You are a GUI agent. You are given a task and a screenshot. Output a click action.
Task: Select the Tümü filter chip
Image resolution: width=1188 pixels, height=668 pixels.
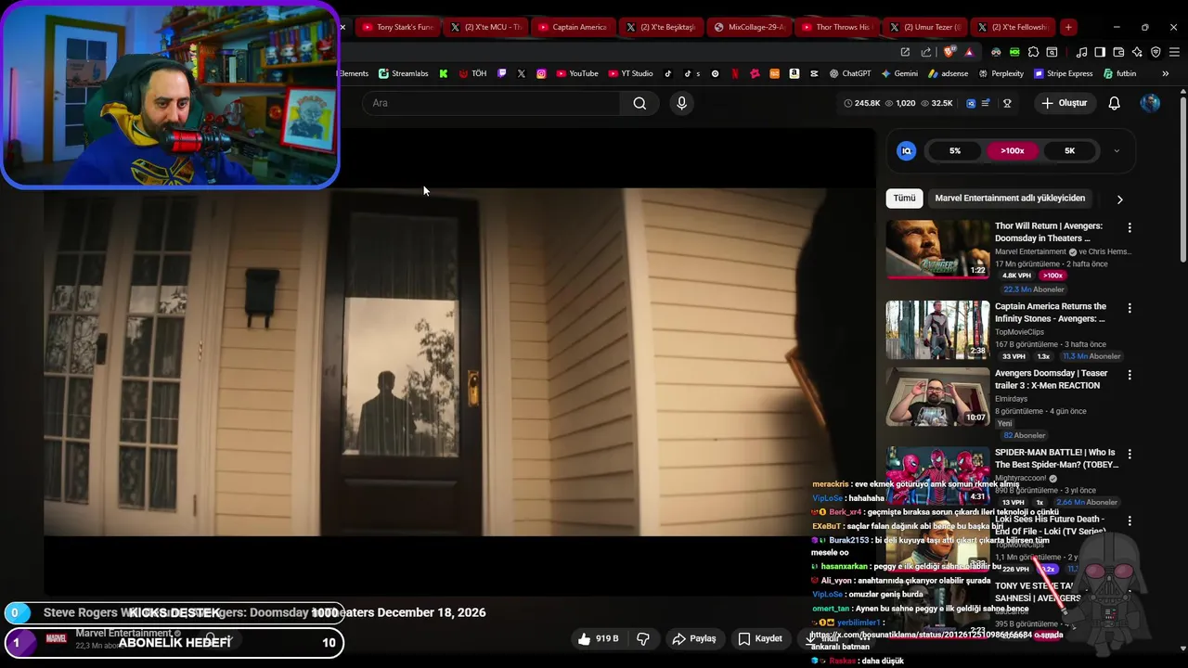904,198
